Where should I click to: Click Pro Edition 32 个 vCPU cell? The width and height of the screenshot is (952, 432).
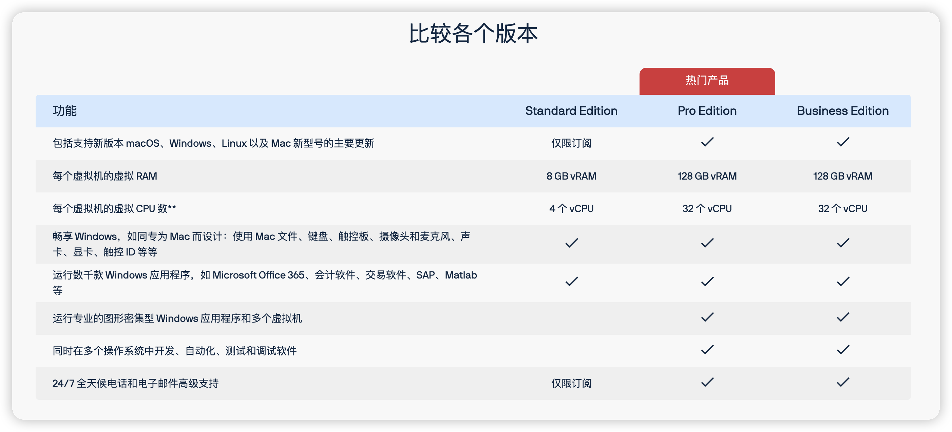point(707,209)
